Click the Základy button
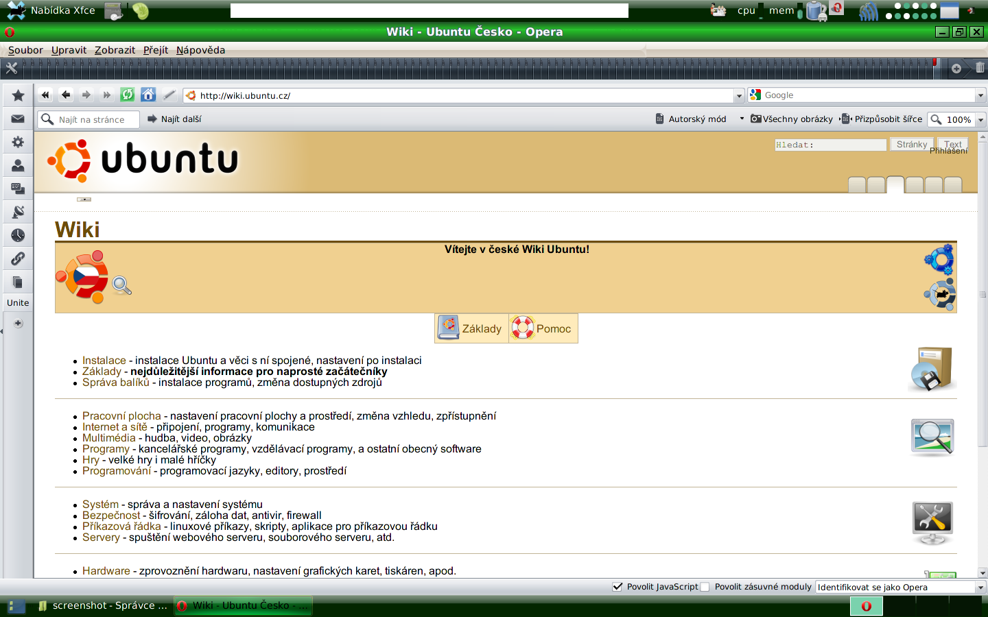The height and width of the screenshot is (617, 988). click(472, 328)
